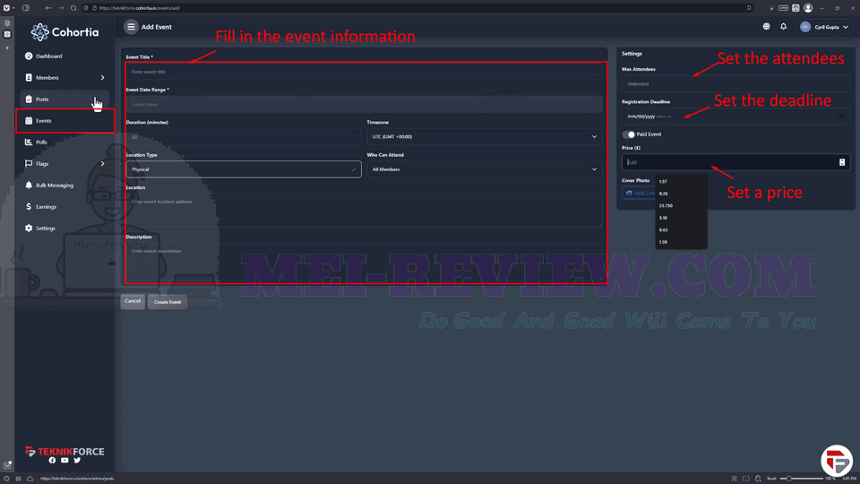The height and width of the screenshot is (484, 860).
Task: Reload the page with refresh icon
Action: tap(73, 8)
